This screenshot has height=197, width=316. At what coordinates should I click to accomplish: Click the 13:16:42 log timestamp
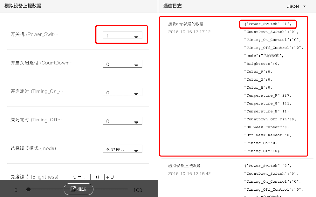(189, 174)
